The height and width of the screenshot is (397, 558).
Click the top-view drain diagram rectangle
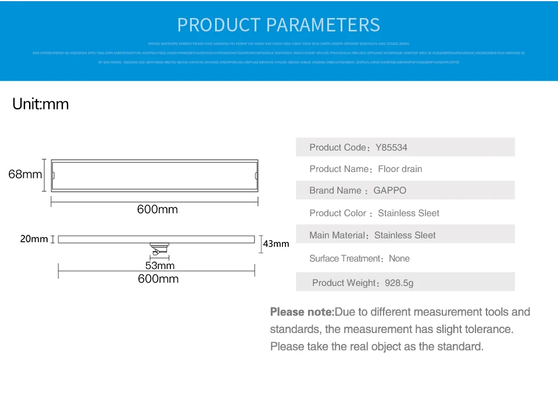click(x=155, y=176)
